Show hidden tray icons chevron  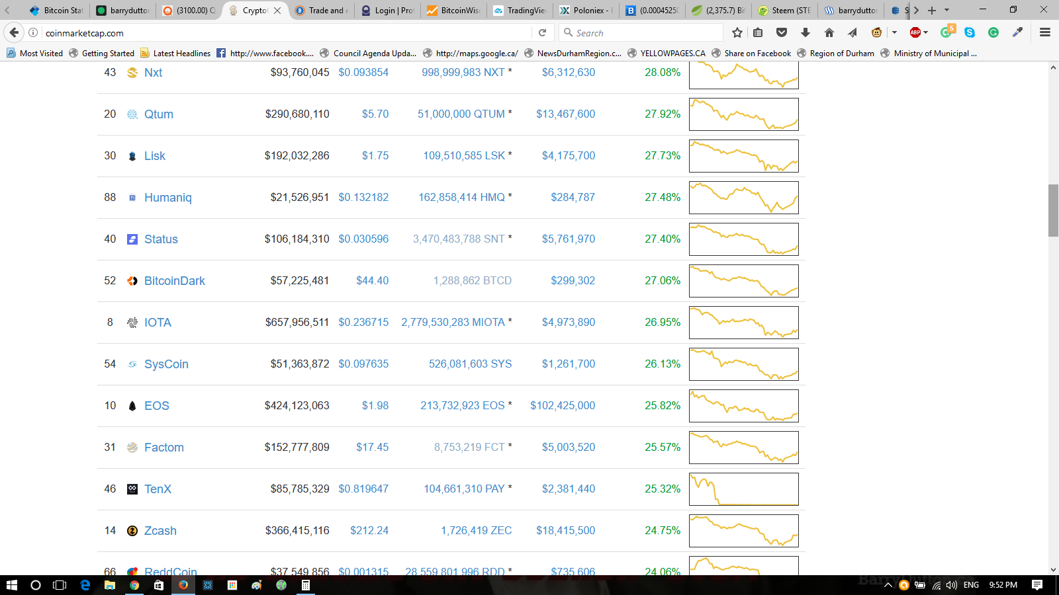888,585
